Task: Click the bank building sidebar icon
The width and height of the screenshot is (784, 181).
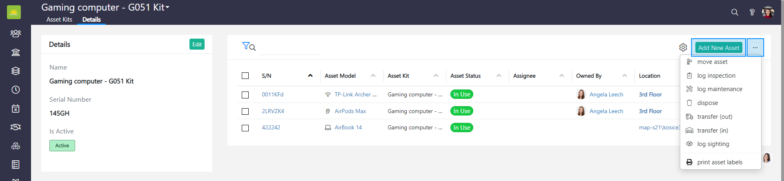Action: pos(16,52)
